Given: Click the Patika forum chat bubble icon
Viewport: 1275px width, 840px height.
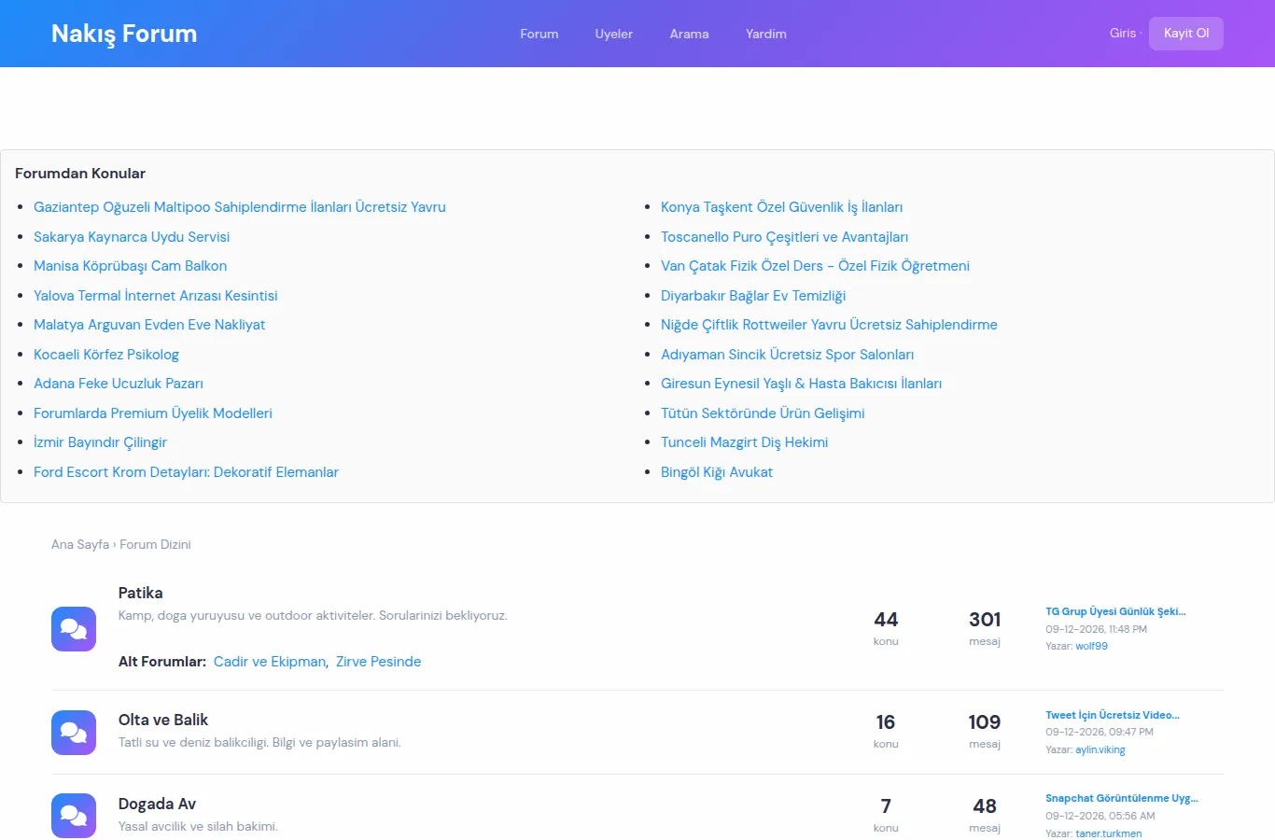Looking at the screenshot, I should click(x=74, y=629).
